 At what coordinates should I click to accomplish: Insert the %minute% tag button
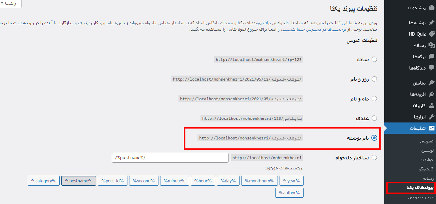point(174,181)
